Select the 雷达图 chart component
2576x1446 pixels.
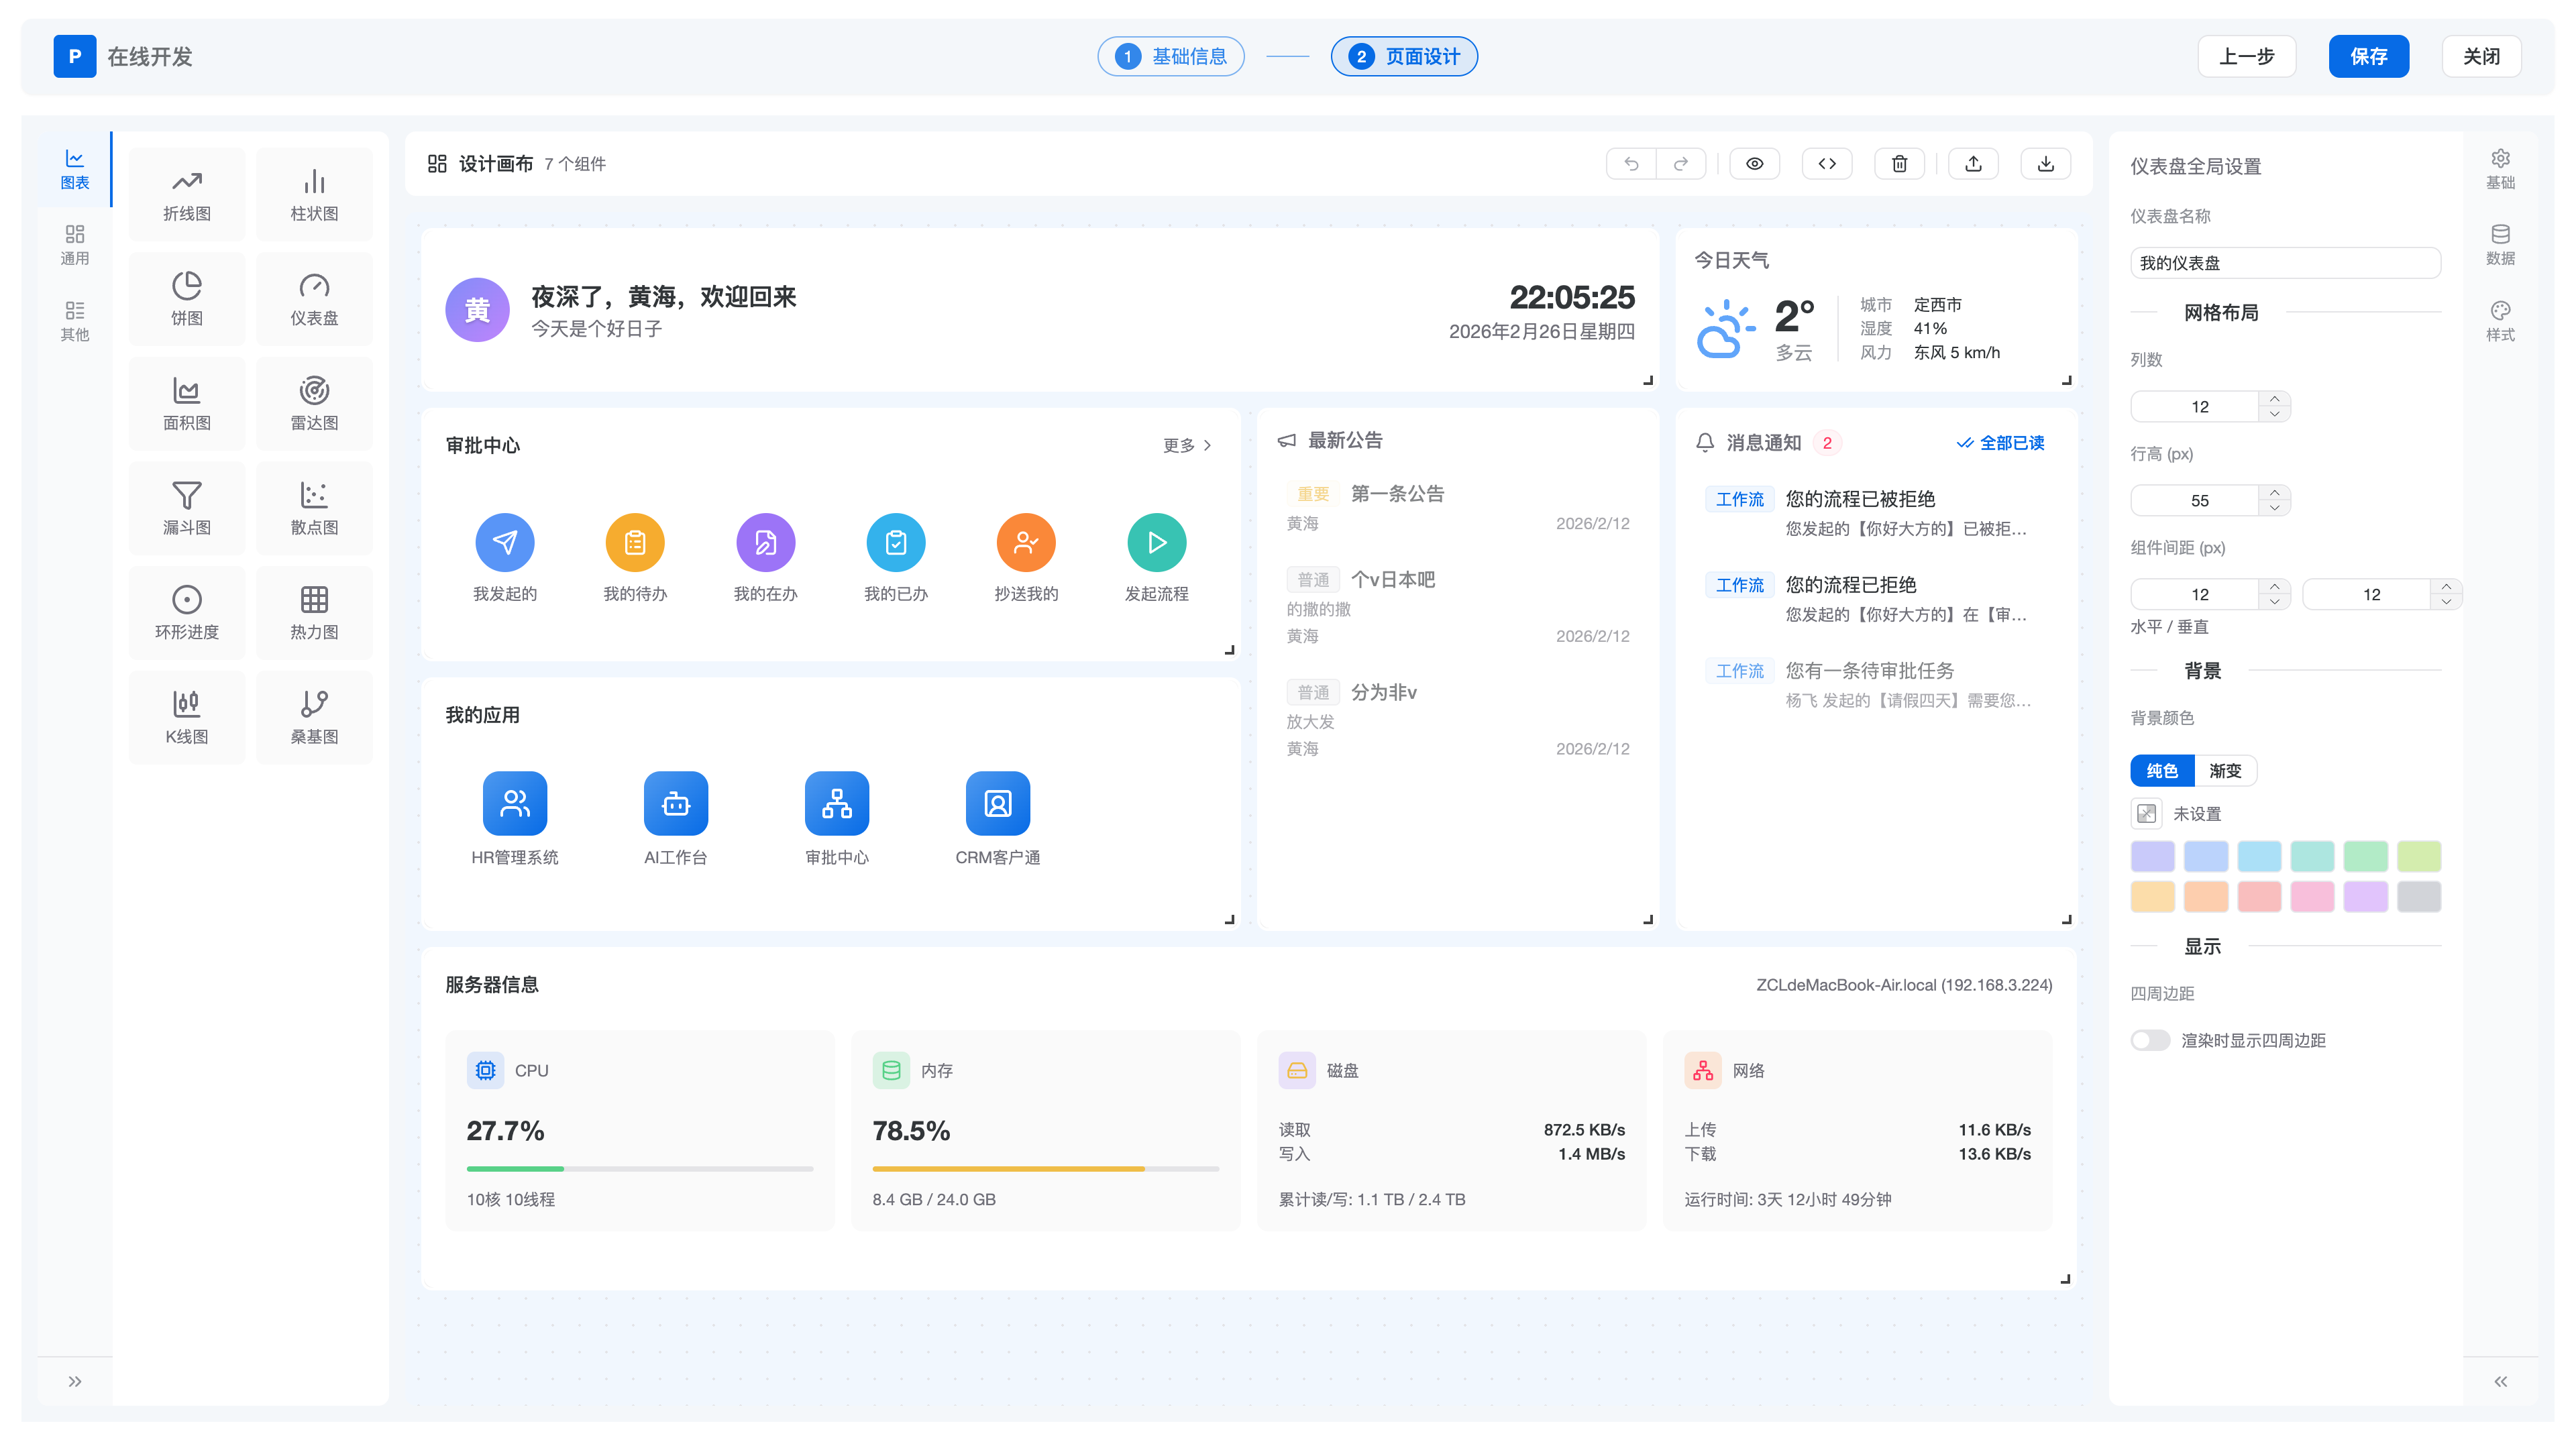pyautogui.click(x=314, y=403)
